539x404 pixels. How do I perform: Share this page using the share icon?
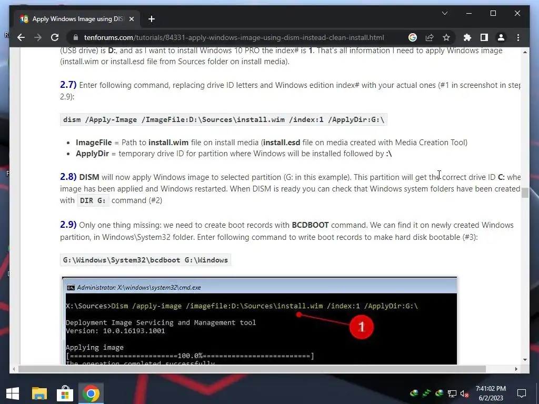point(430,37)
